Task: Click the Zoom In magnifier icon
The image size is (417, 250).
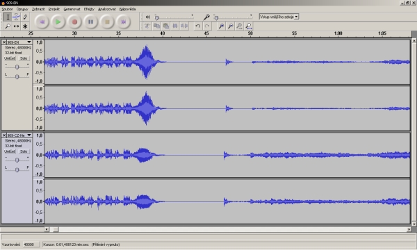Action: (x=221, y=26)
